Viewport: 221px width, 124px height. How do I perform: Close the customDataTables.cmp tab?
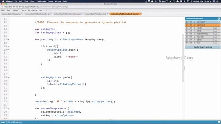[x=22, y=14]
